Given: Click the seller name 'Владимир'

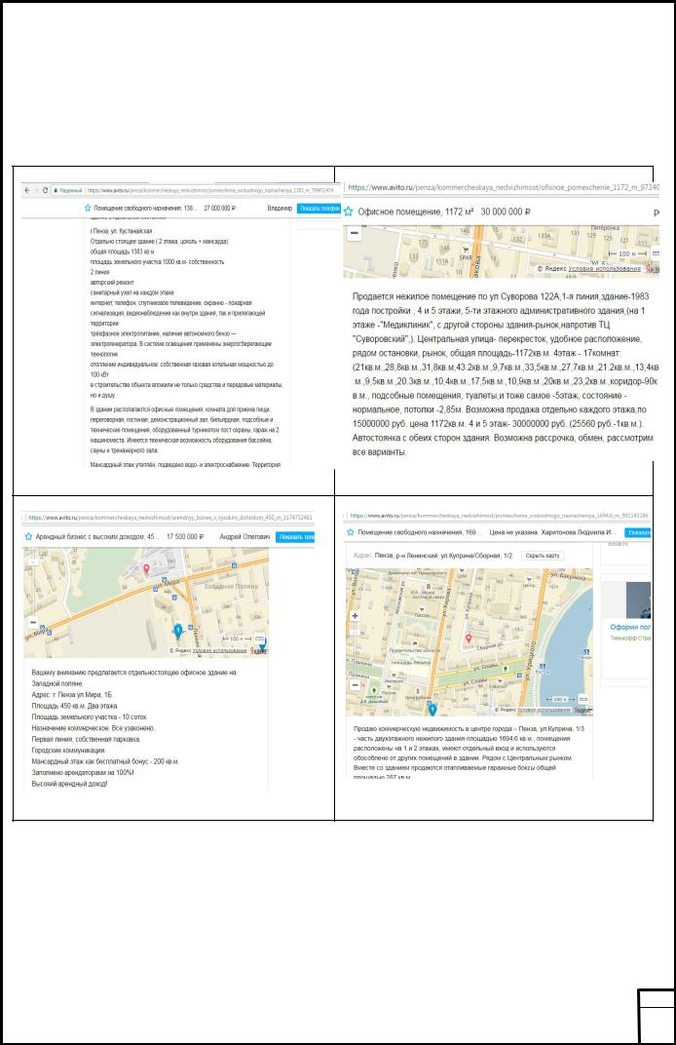Looking at the screenshot, I should [x=280, y=208].
